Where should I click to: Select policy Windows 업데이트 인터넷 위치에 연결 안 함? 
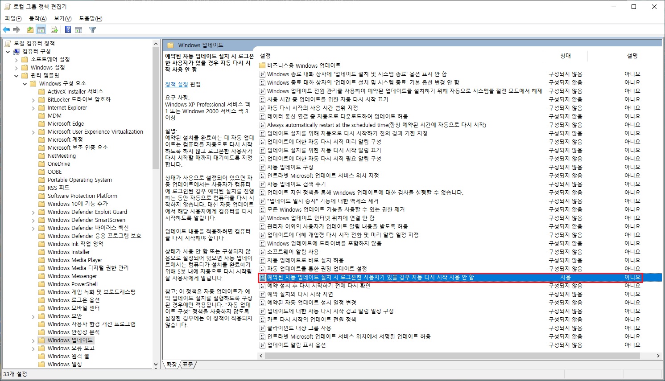click(x=321, y=218)
